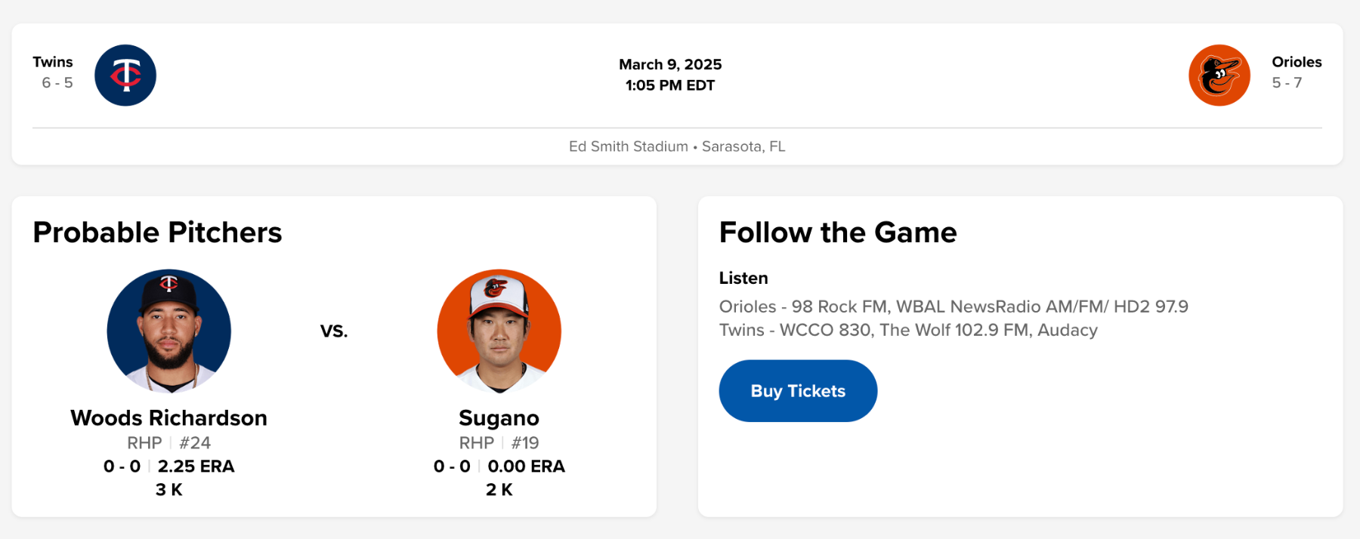Click the Twins 6 - 5 record

click(x=57, y=83)
